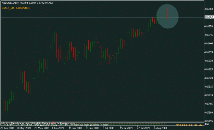
Task: Click the 0.6335 price axis label
Action: [209, 52]
